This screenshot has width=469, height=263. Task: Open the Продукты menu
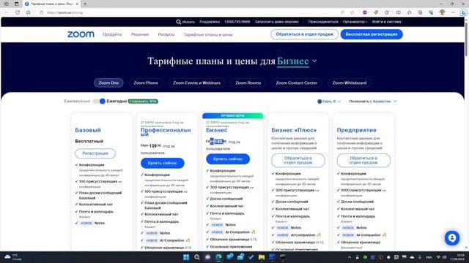(112, 34)
